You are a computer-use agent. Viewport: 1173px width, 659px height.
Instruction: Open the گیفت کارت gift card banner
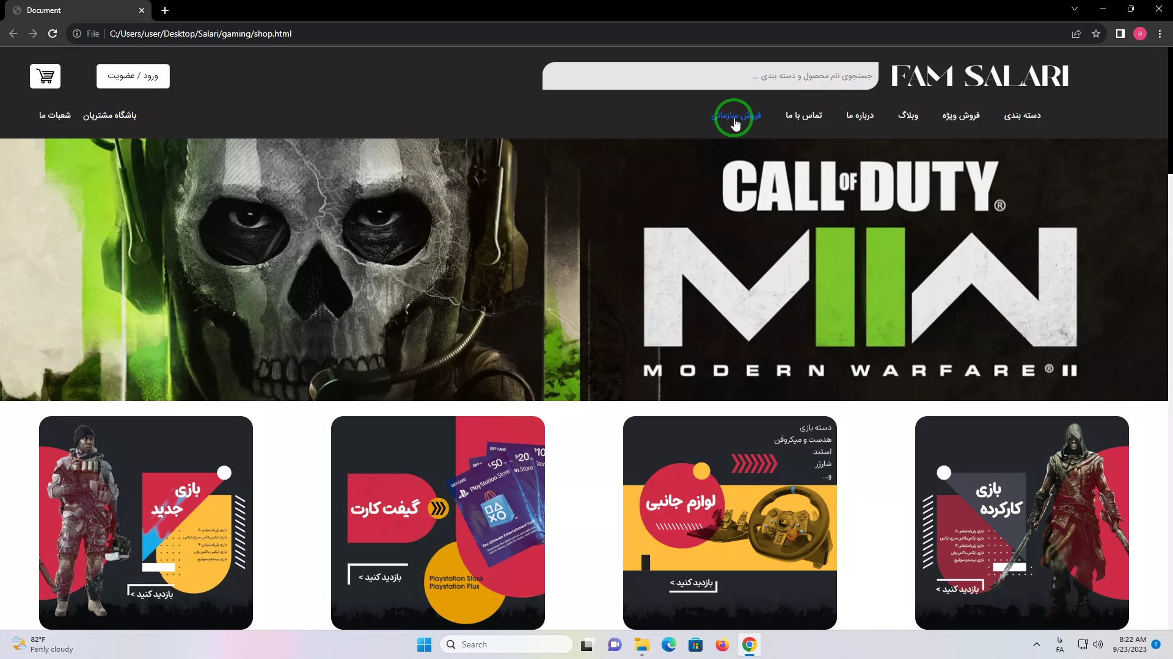(x=437, y=522)
